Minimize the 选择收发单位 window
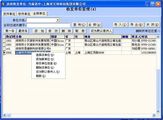 [x=147, y=4]
